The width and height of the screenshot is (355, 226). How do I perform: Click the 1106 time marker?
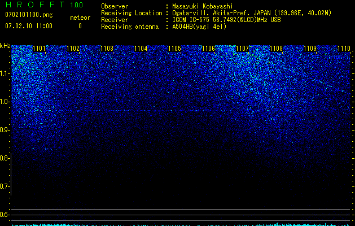pos(208,49)
